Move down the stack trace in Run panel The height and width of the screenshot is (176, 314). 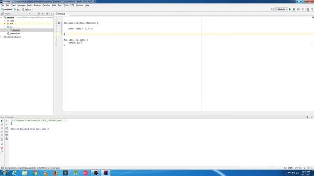[x=6, y=125]
